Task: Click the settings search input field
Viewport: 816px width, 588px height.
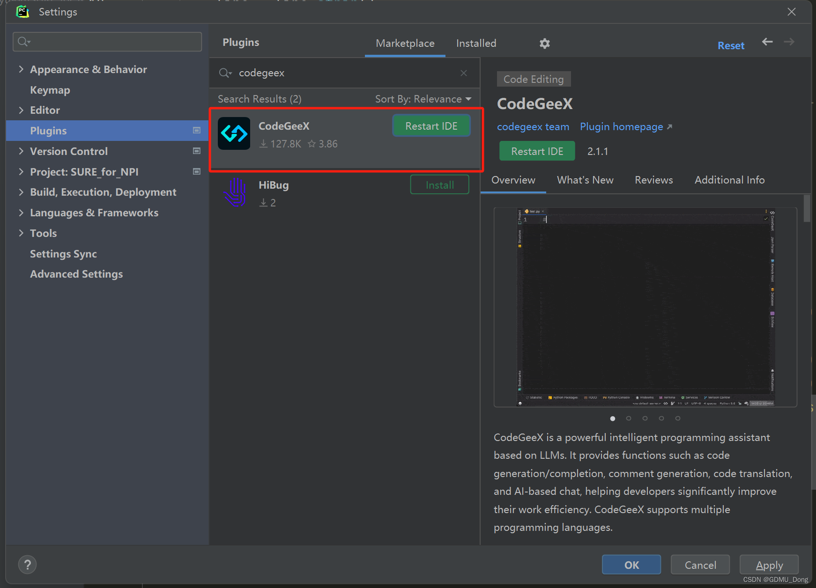Action: click(x=107, y=42)
